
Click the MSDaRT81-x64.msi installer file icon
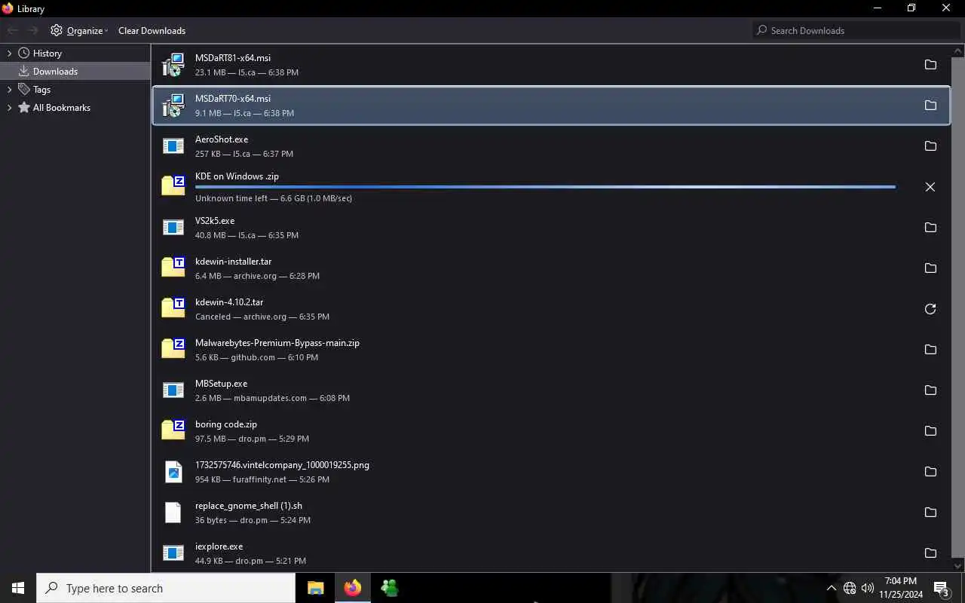(x=173, y=65)
